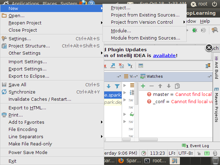Add a new watch with green plus
The width and height of the screenshot is (220, 165).
143,86
